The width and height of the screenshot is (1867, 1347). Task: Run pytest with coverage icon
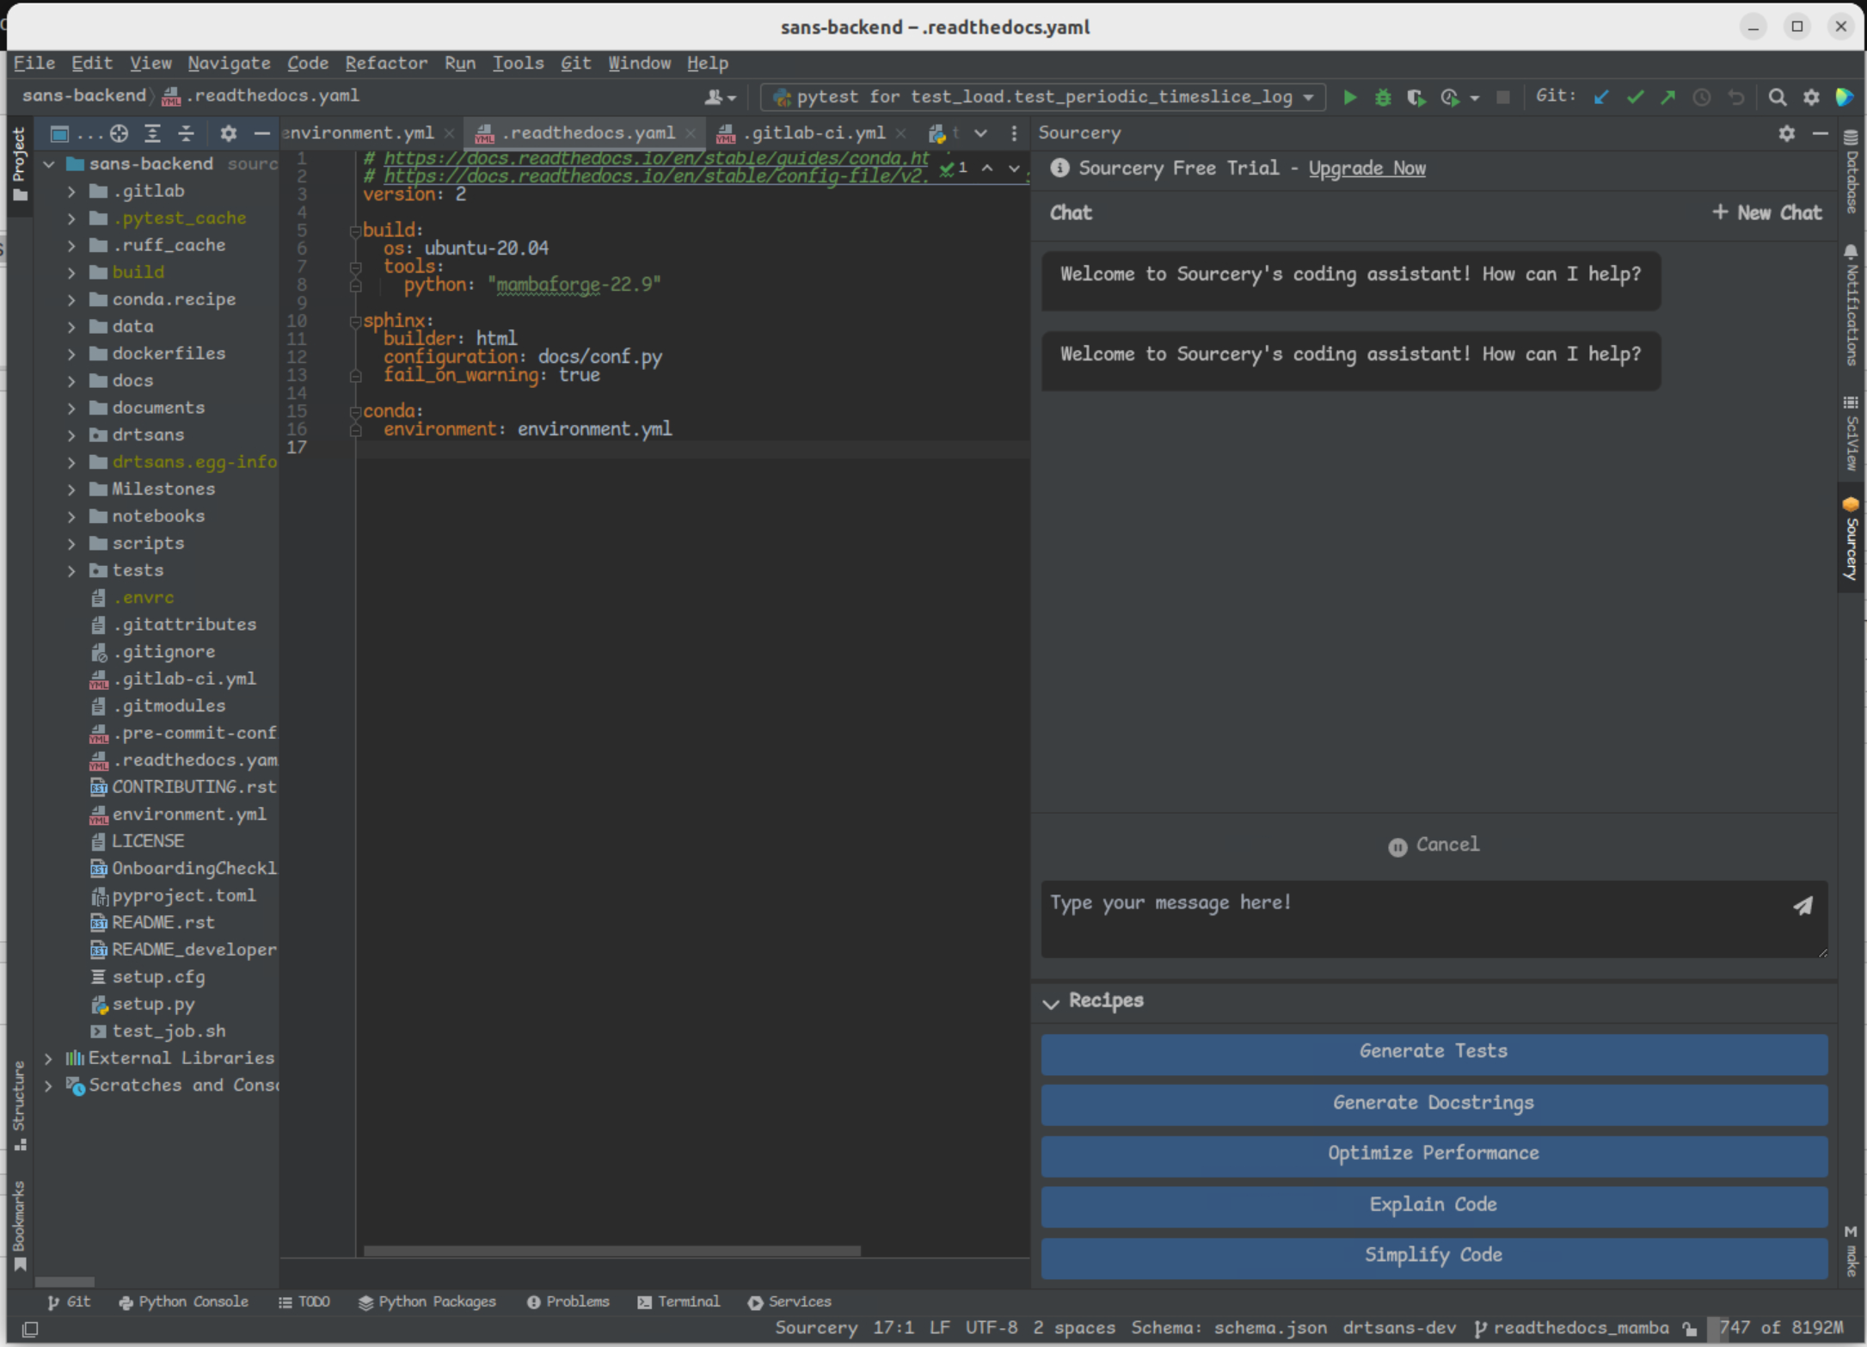pyautogui.click(x=1416, y=97)
